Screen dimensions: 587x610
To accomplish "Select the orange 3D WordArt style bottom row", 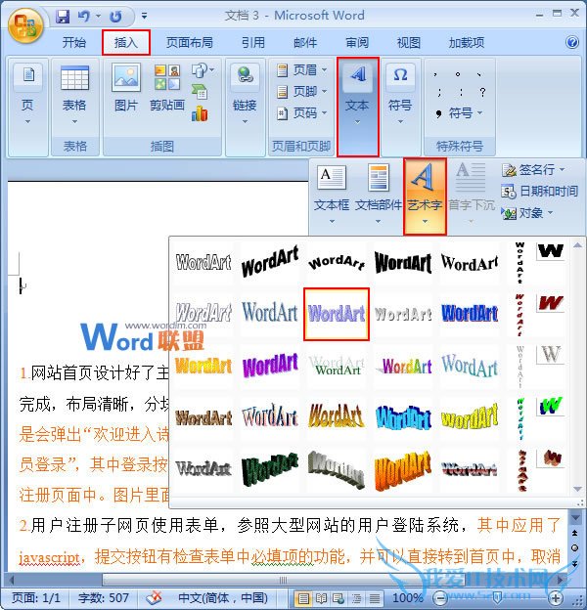I will (x=403, y=469).
